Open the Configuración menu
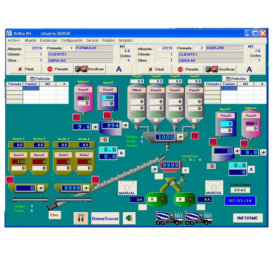 coord(71,40)
